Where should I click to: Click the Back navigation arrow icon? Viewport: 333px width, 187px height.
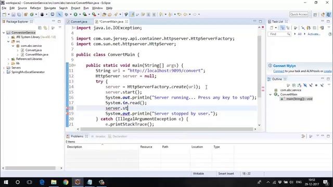185,15
